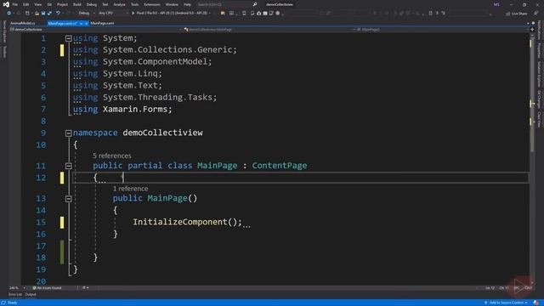
Task: Click the vertical scrollbar thumb of editor
Action: (532, 93)
